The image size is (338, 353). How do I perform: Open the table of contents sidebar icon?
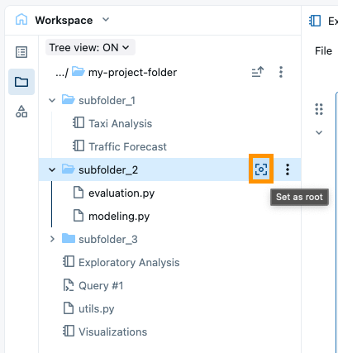tap(21, 52)
